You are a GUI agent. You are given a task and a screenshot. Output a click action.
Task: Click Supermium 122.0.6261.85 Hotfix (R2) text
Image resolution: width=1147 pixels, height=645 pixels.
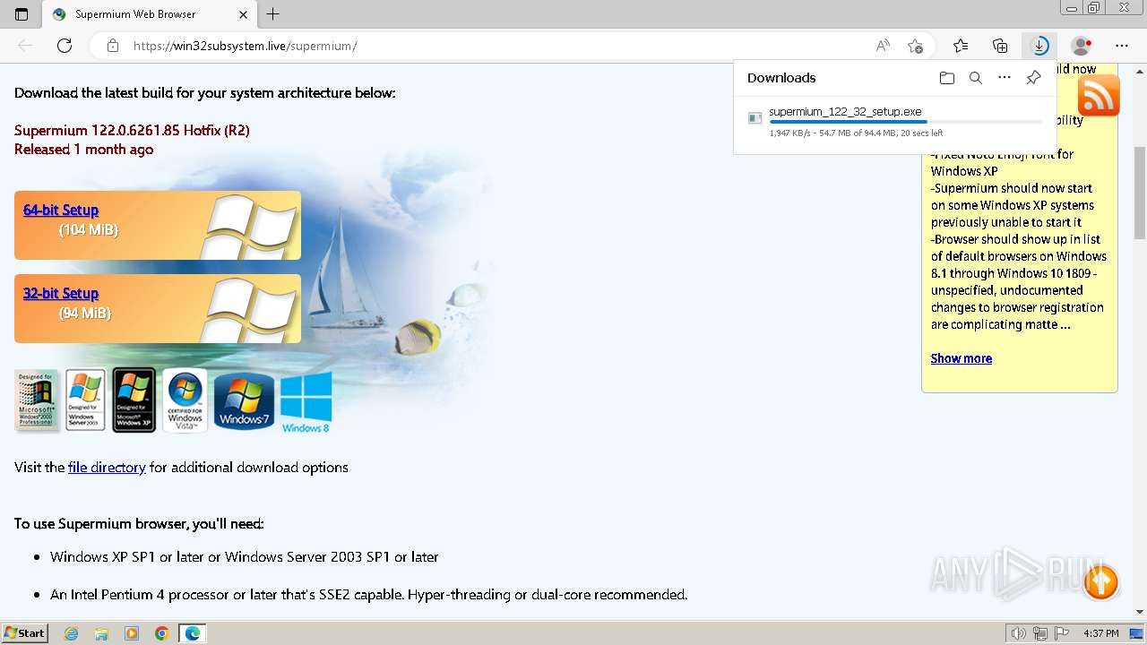pos(132,130)
